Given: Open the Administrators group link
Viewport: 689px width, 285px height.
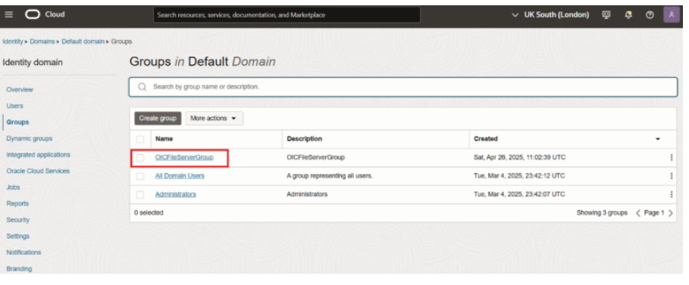Looking at the screenshot, I should point(176,194).
